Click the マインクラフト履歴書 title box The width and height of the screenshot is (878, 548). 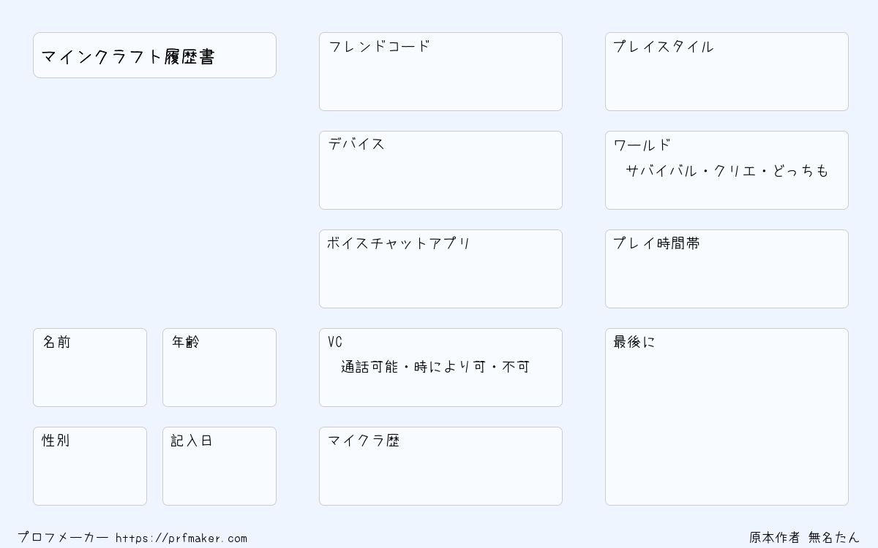coord(154,55)
